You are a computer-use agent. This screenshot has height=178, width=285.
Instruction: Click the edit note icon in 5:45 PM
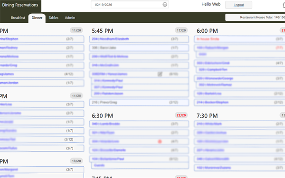[x=160, y=74]
